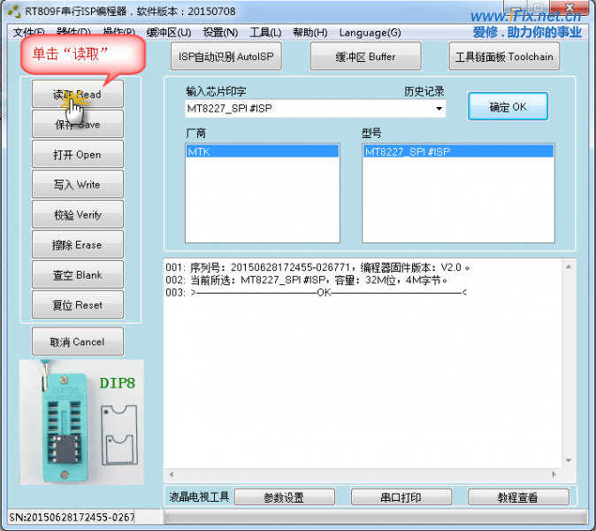Screen dimensions: 596x531
Task: Open the Language(G) menu
Action: [370, 33]
